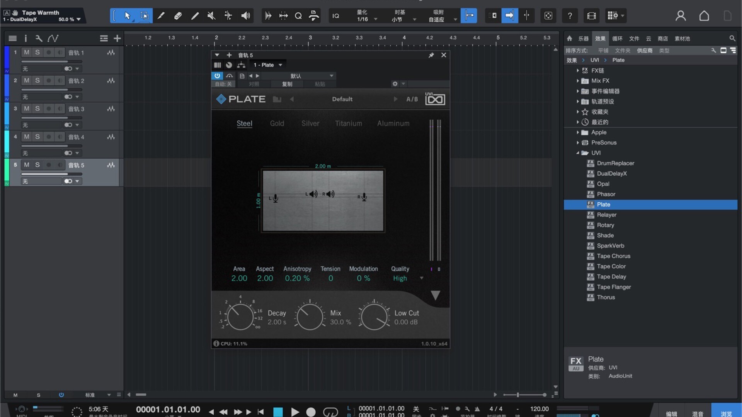Image resolution: width=742 pixels, height=417 pixels.
Task: Collapse the Plate advanced panel triangle
Action: 435,295
